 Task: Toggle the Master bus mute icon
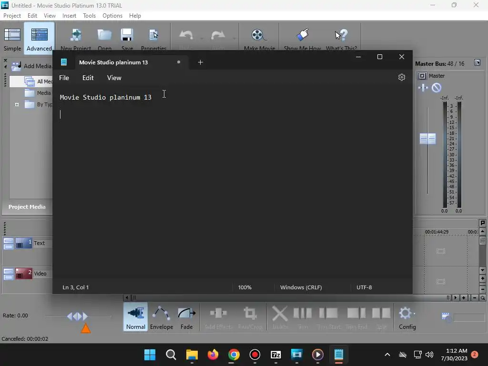pyautogui.click(x=437, y=88)
